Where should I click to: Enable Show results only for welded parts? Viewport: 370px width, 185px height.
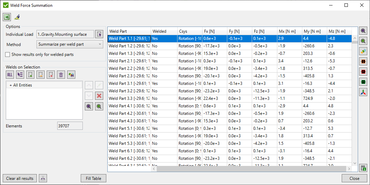point(8,55)
